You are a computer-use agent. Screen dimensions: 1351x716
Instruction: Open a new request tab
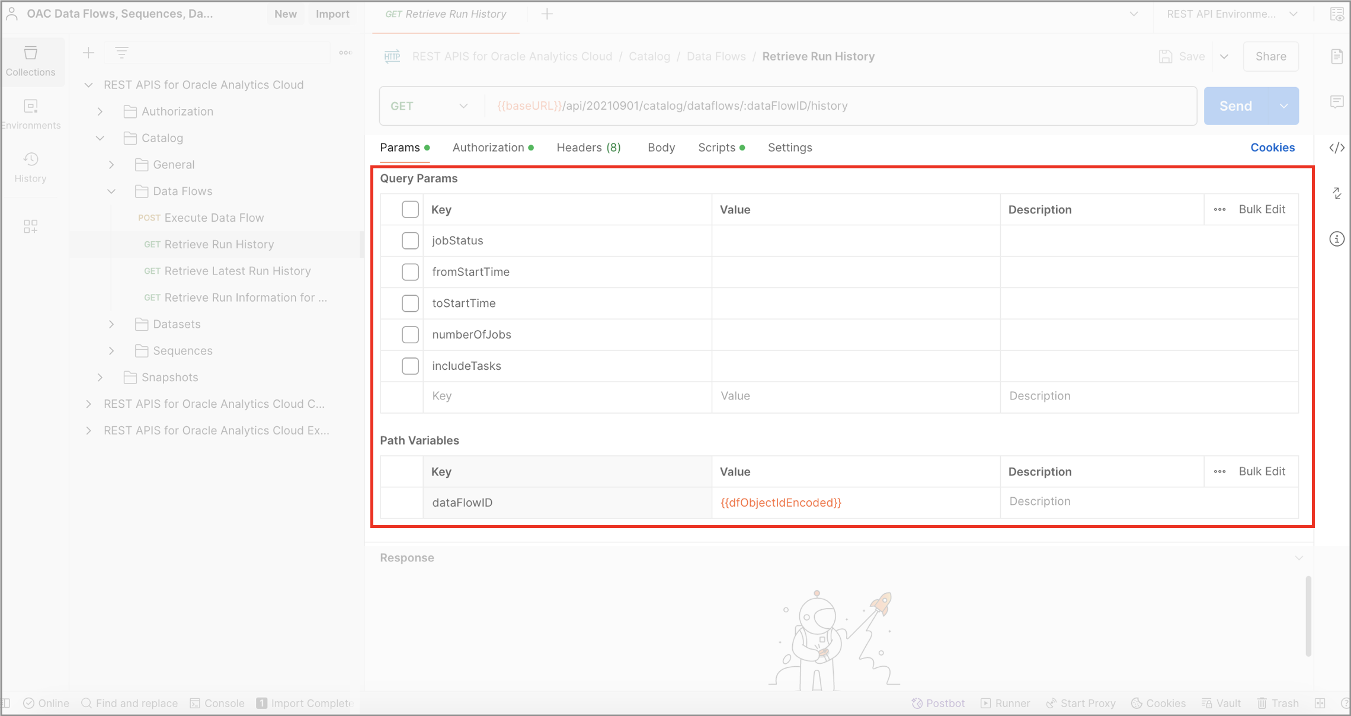tap(547, 14)
